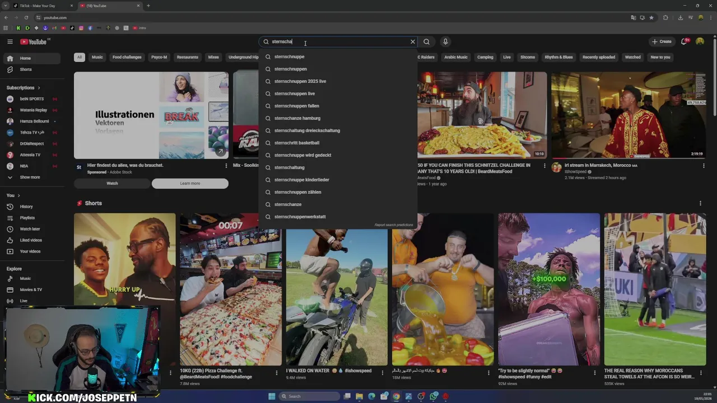Viewport: 717px width, 403px height.
Task: Click the Create button
Action: point(662,41)
